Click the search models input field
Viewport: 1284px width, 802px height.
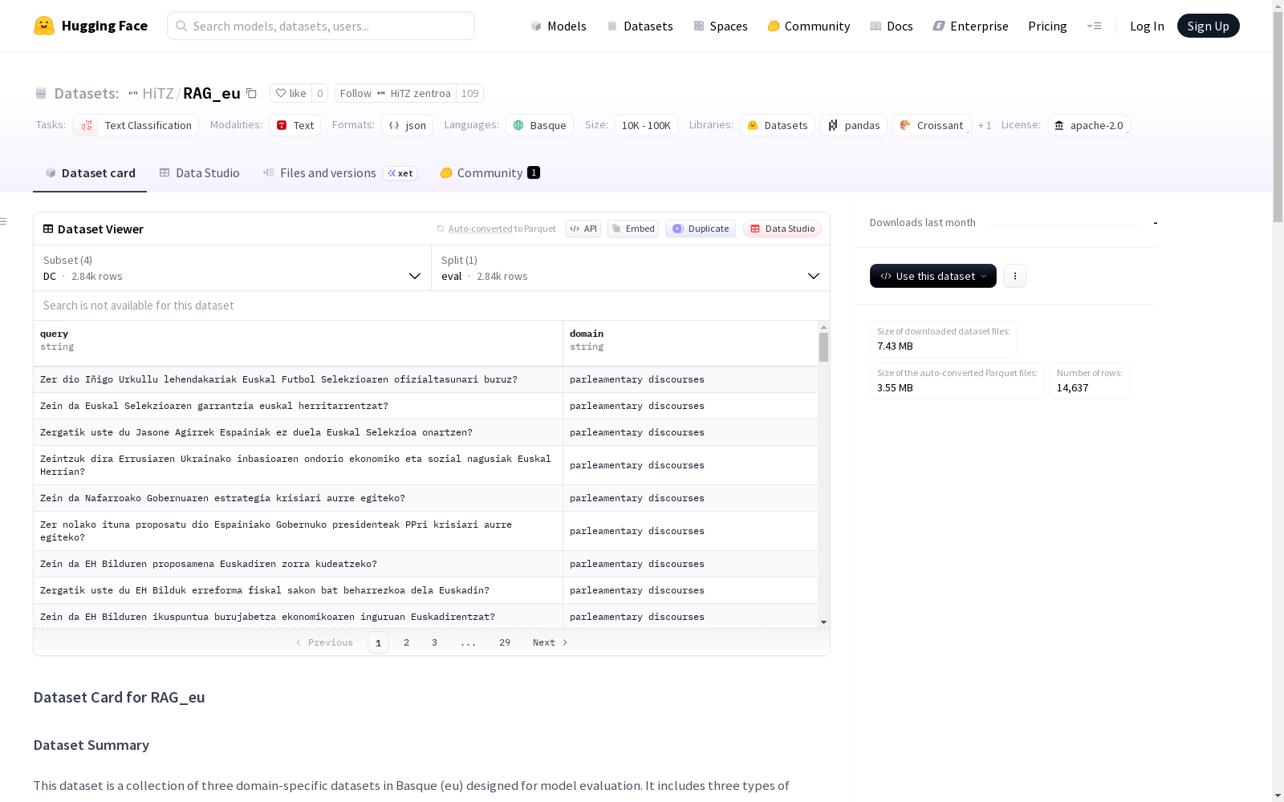pos(321,26)
